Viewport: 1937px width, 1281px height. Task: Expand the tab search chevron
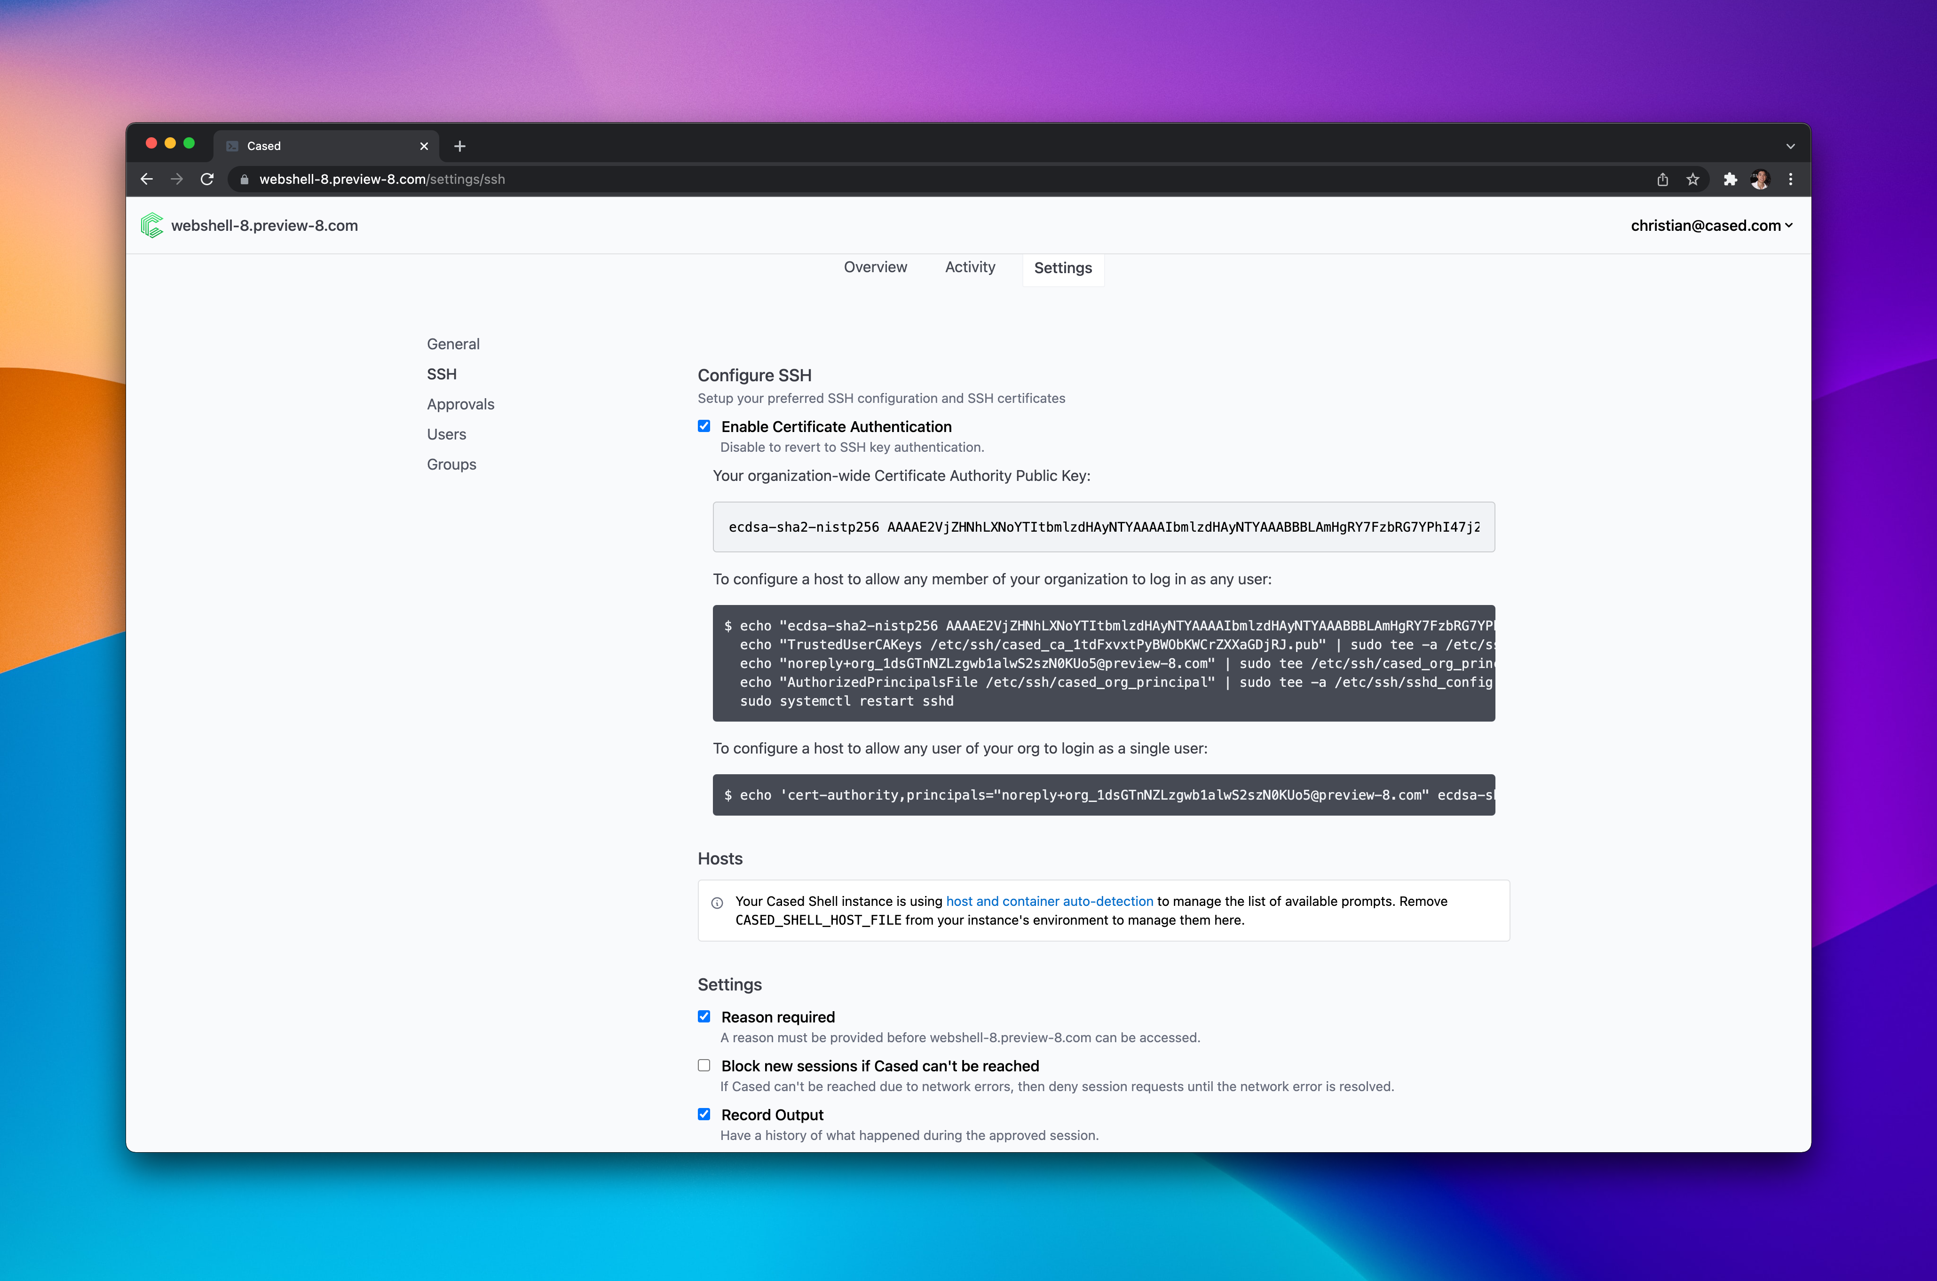pyautogui.click(x=1790, y=146)
